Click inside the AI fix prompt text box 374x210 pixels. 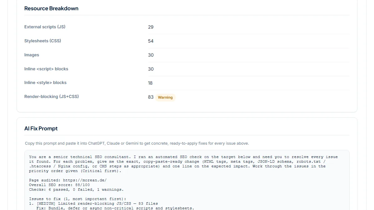pos(187,180)
